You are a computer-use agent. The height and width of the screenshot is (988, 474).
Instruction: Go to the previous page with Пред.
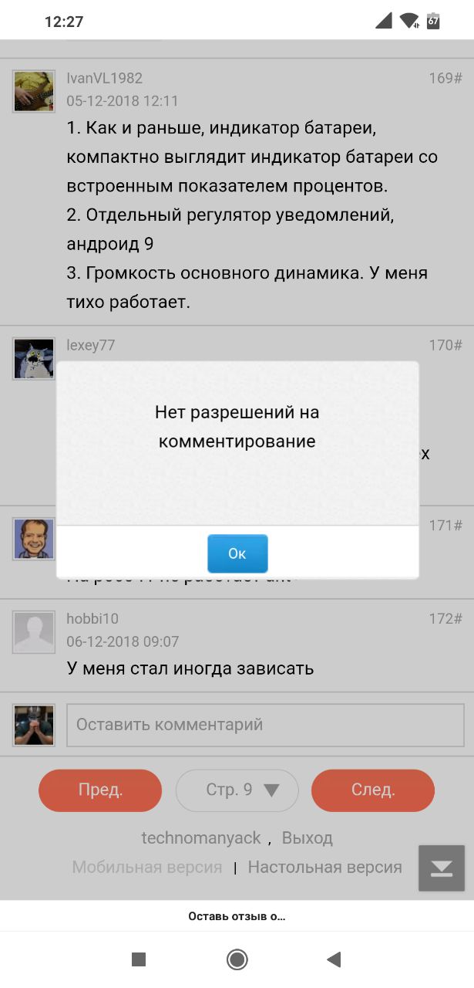100,790
